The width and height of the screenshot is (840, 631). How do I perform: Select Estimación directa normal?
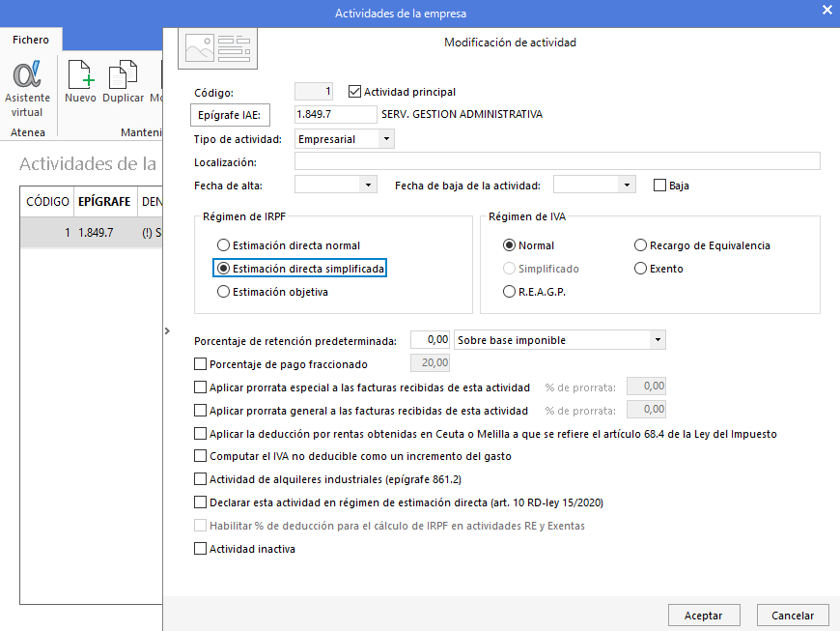tap(223, 245)
